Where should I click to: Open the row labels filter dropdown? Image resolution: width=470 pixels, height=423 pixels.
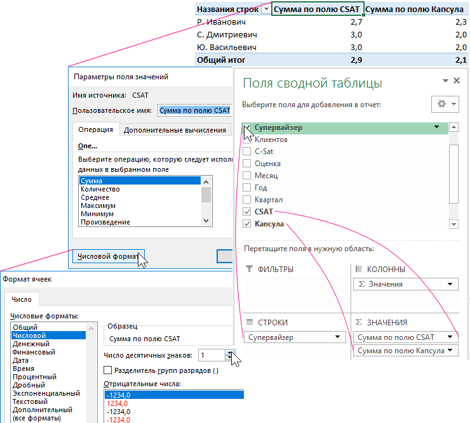point(265,10)
